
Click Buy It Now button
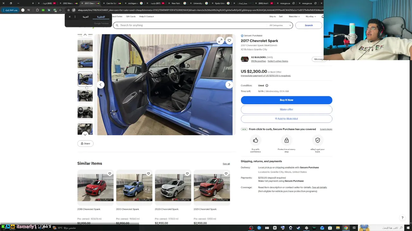click(286, 100)
